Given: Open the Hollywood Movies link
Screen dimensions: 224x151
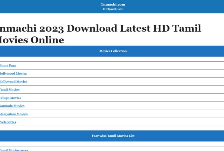Looking at the screenshot, I should click(x=14, y=82).
